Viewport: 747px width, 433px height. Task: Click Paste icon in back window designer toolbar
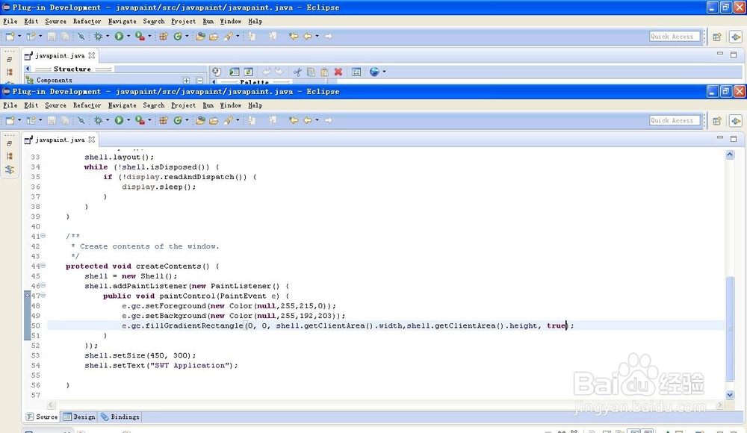[x=324, y=72]
